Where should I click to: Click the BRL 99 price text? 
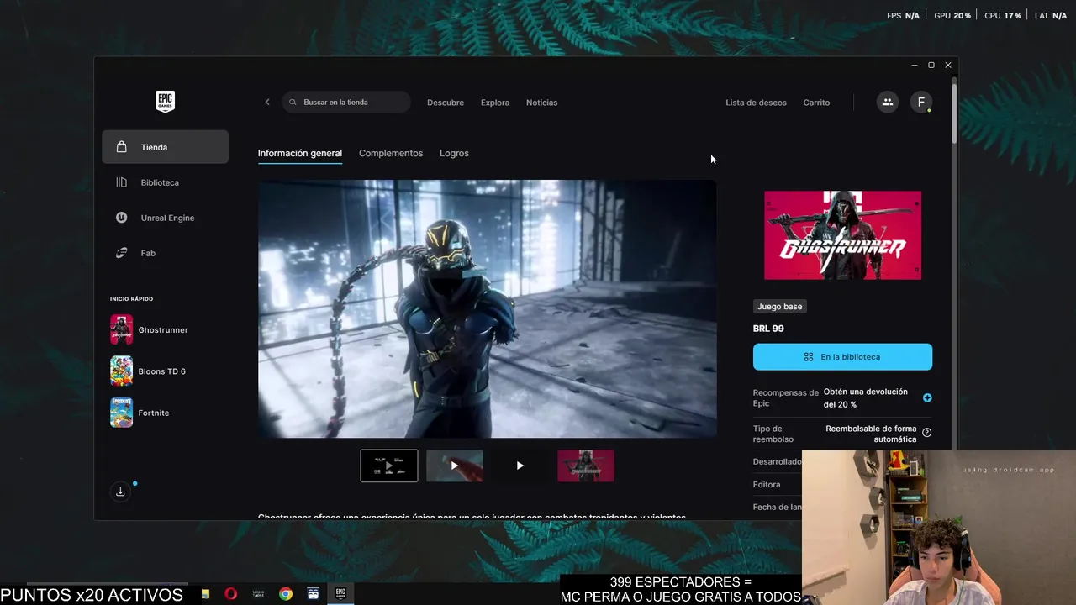click(768, 329)
